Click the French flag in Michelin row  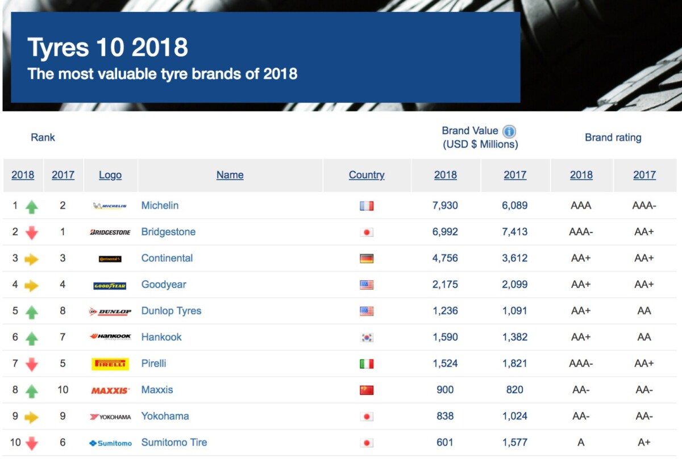point(367,206)
